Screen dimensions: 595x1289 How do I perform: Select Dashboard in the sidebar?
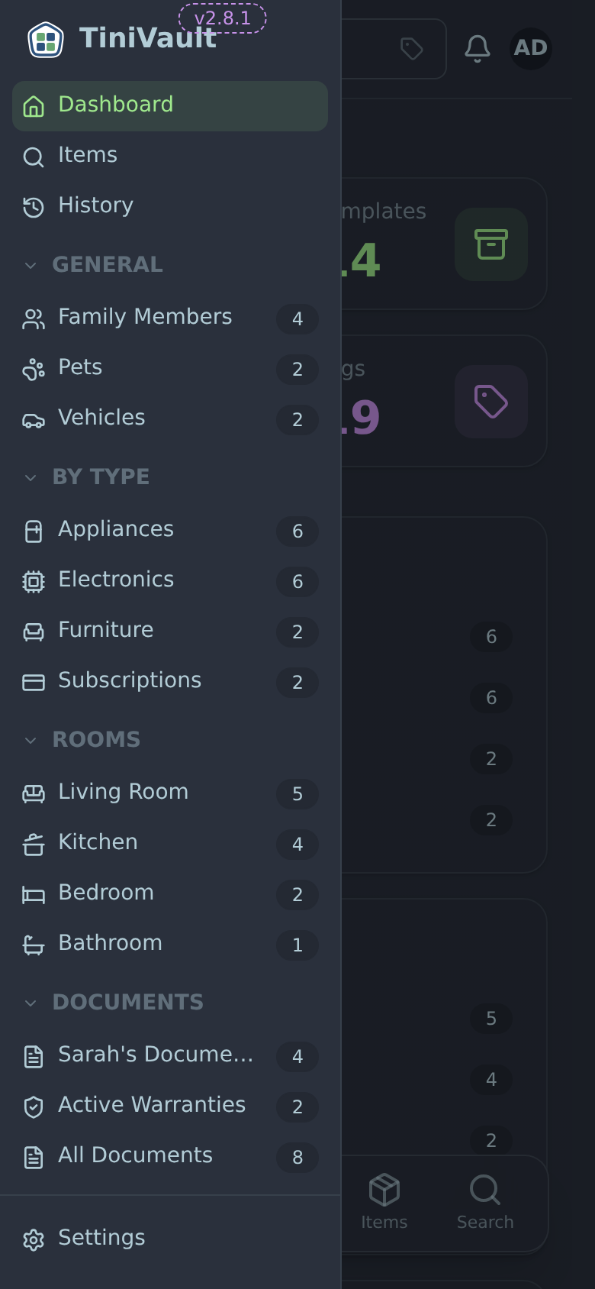tap(170, 106)
